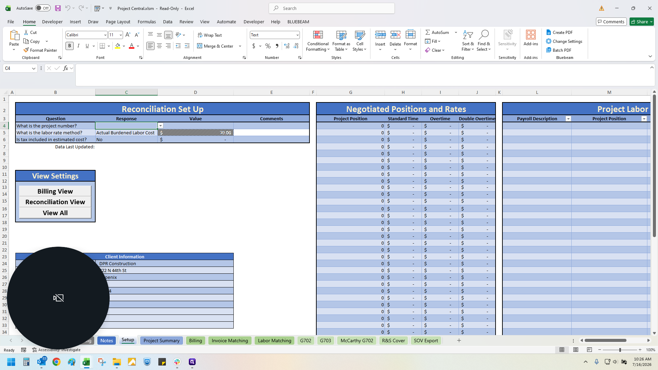Click the Create PDF Bluebeam icon

click(x=549, y=32)
